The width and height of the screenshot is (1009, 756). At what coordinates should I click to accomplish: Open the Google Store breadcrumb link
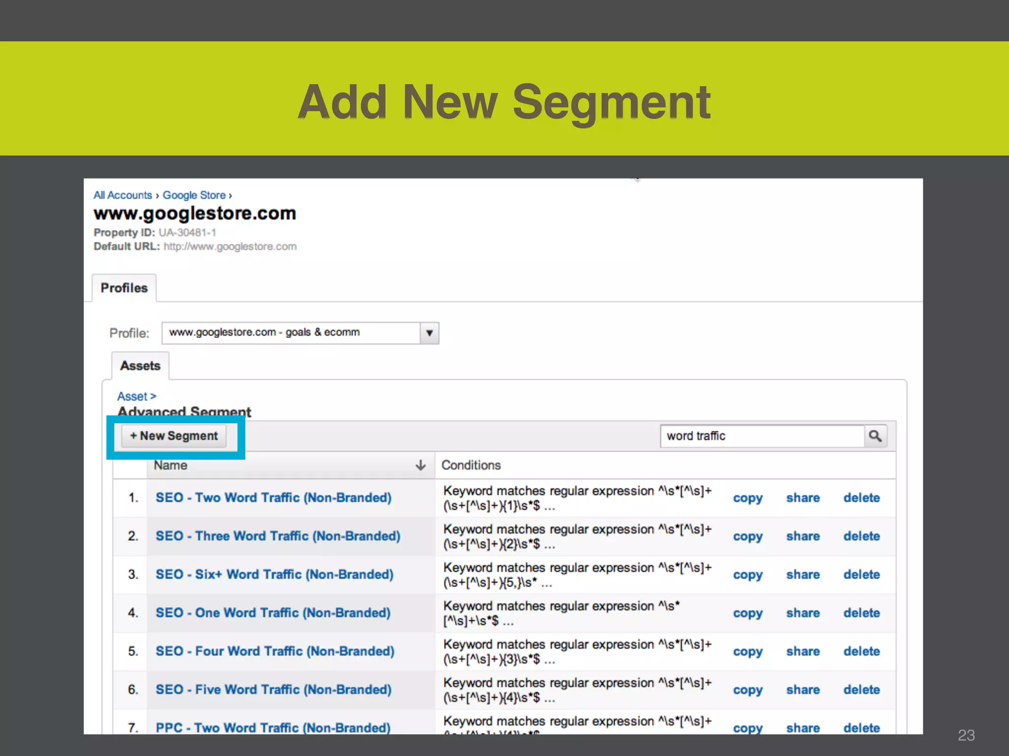click(194, 195)
